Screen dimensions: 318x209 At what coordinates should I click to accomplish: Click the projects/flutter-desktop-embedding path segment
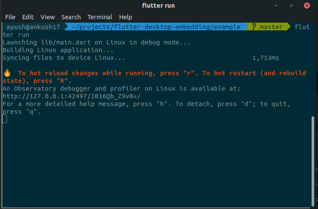click(156, 27)
